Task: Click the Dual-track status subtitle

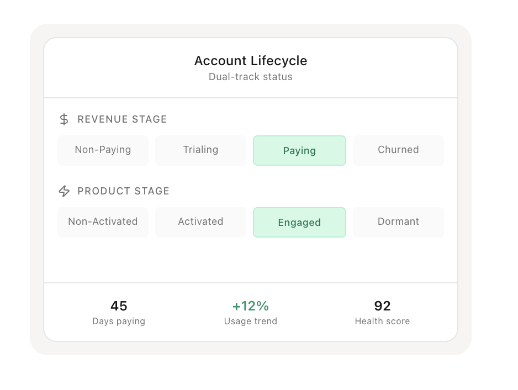Action: tap(250, 77)
